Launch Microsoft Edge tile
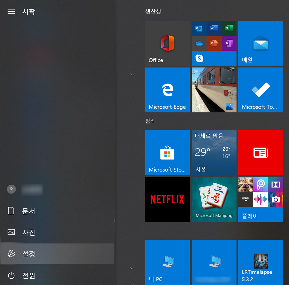289x285 pixels. coord(167,90)
